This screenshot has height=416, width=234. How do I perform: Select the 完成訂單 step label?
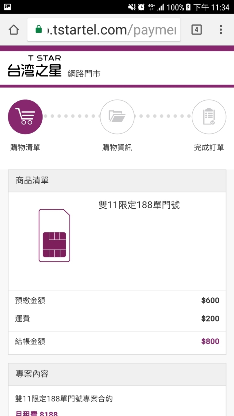coord(209,148)
